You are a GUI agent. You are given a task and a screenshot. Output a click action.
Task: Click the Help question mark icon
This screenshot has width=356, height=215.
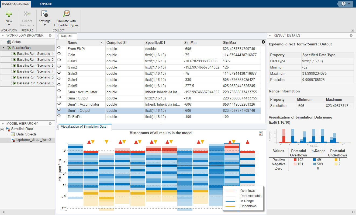click(344, 4)
